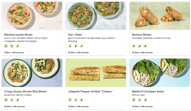The width and height of the screenshot is (191, 111).
Task: Open the Zaru Soba recipe title
Action: point(75,35)
